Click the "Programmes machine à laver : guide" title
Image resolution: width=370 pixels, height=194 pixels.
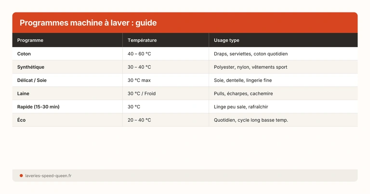(x=88, y=23)
